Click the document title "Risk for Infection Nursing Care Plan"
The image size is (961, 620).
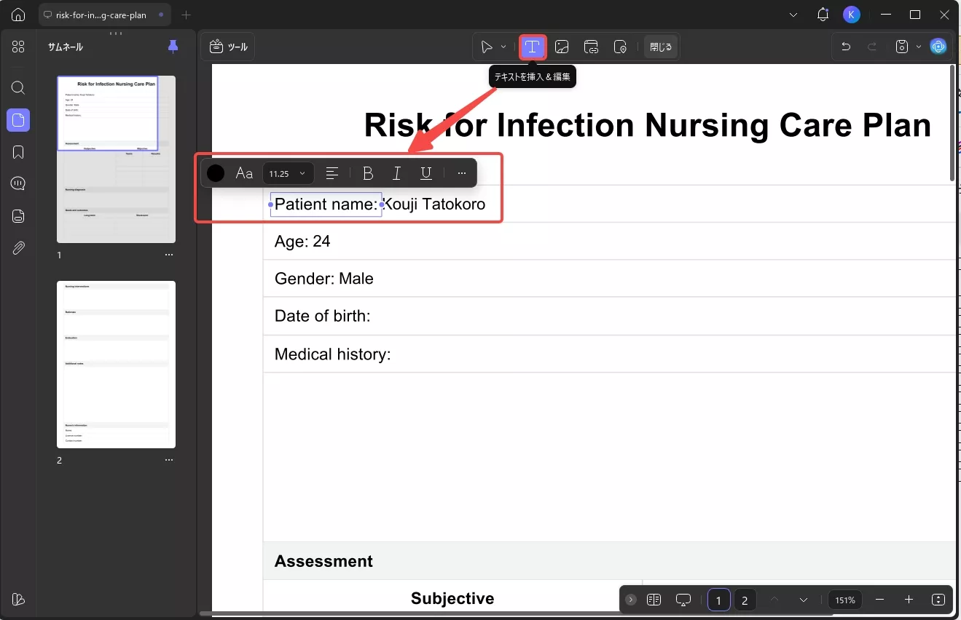tap(648, 125)
